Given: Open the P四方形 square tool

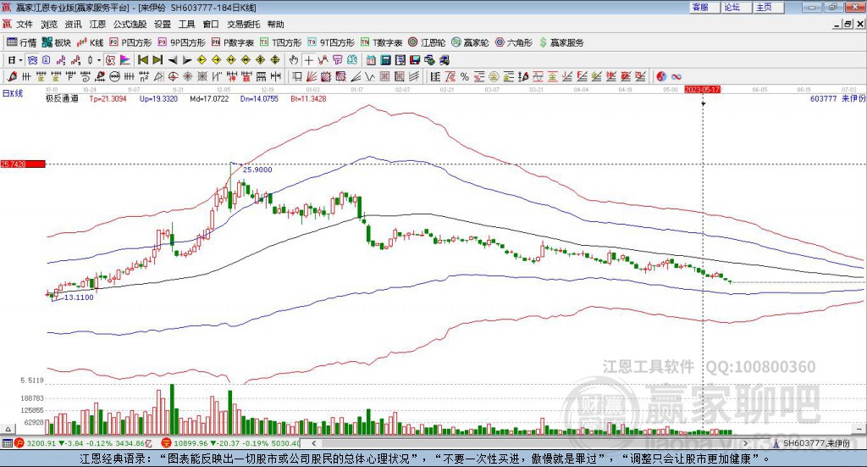Looking at the screenshot, I should click(130, 42).
